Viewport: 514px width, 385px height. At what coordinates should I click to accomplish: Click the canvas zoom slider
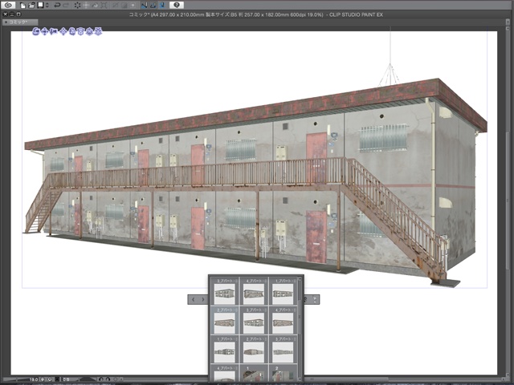15,379
